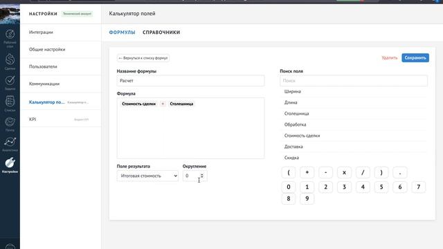Select Столешница token in formula area
Screen dimensions: 443x249
(x=181, y=104)
